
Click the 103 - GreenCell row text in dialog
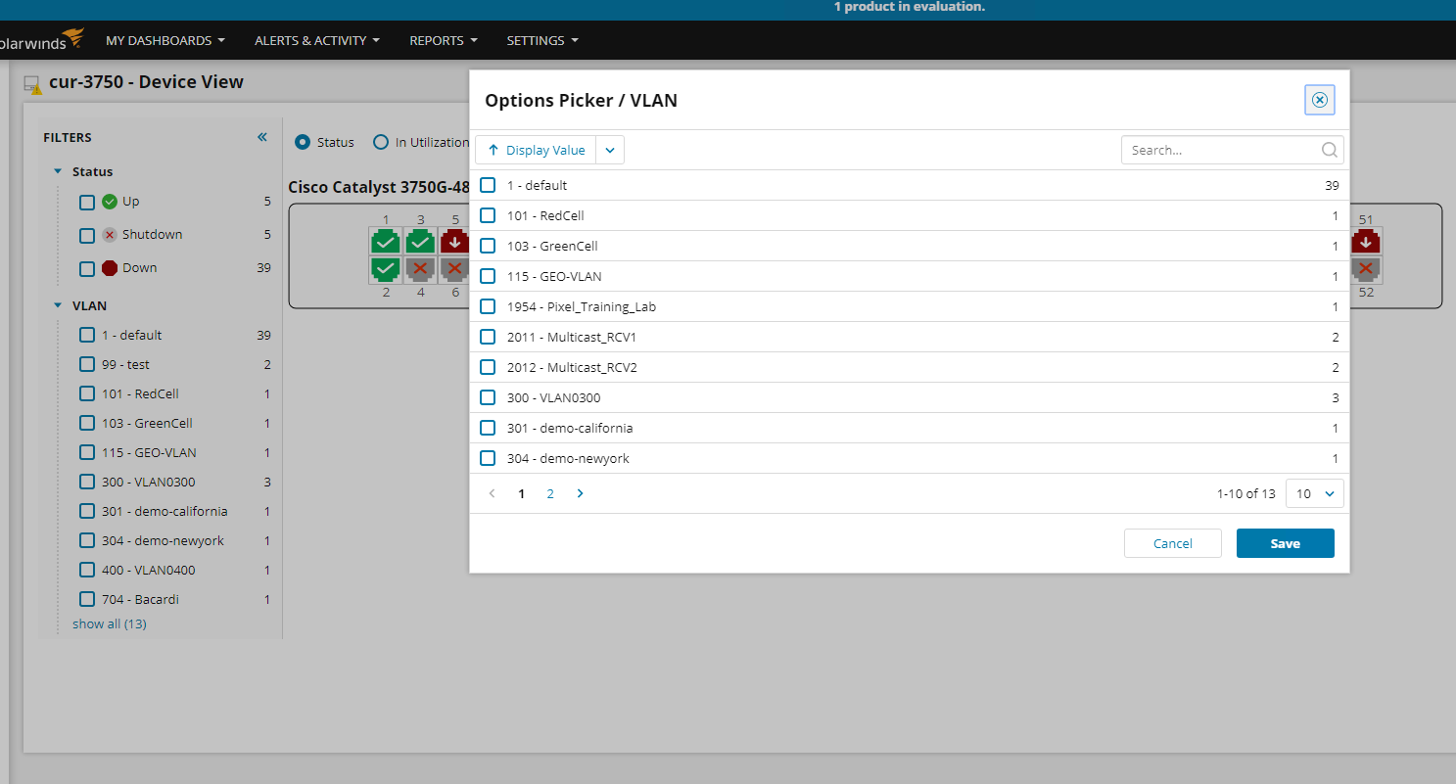pos(552,246)
